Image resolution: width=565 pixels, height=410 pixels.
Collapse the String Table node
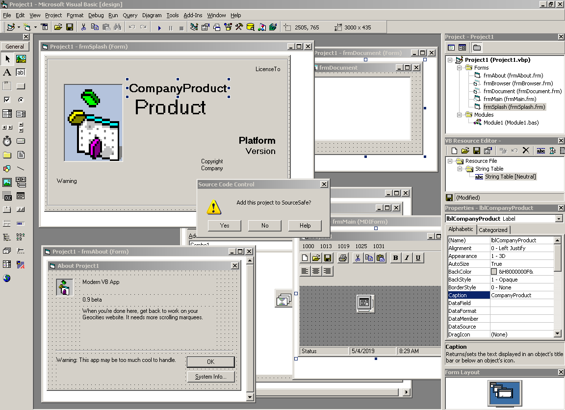460,169
